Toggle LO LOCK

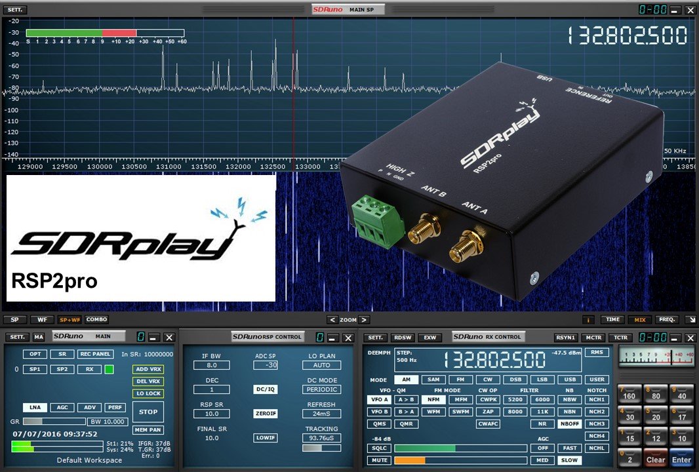point(148,393)
